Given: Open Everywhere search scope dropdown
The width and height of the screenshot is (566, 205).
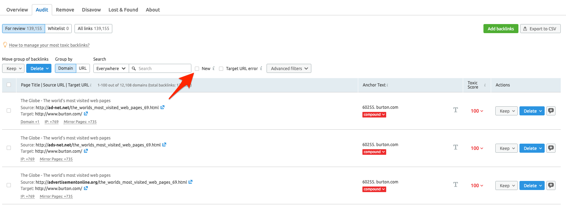Looking at the screenshot, I should pyautogui.click(x=111, y=68).
